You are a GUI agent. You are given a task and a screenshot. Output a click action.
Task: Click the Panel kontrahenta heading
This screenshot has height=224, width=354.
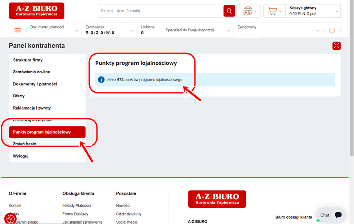click(37, 46)
